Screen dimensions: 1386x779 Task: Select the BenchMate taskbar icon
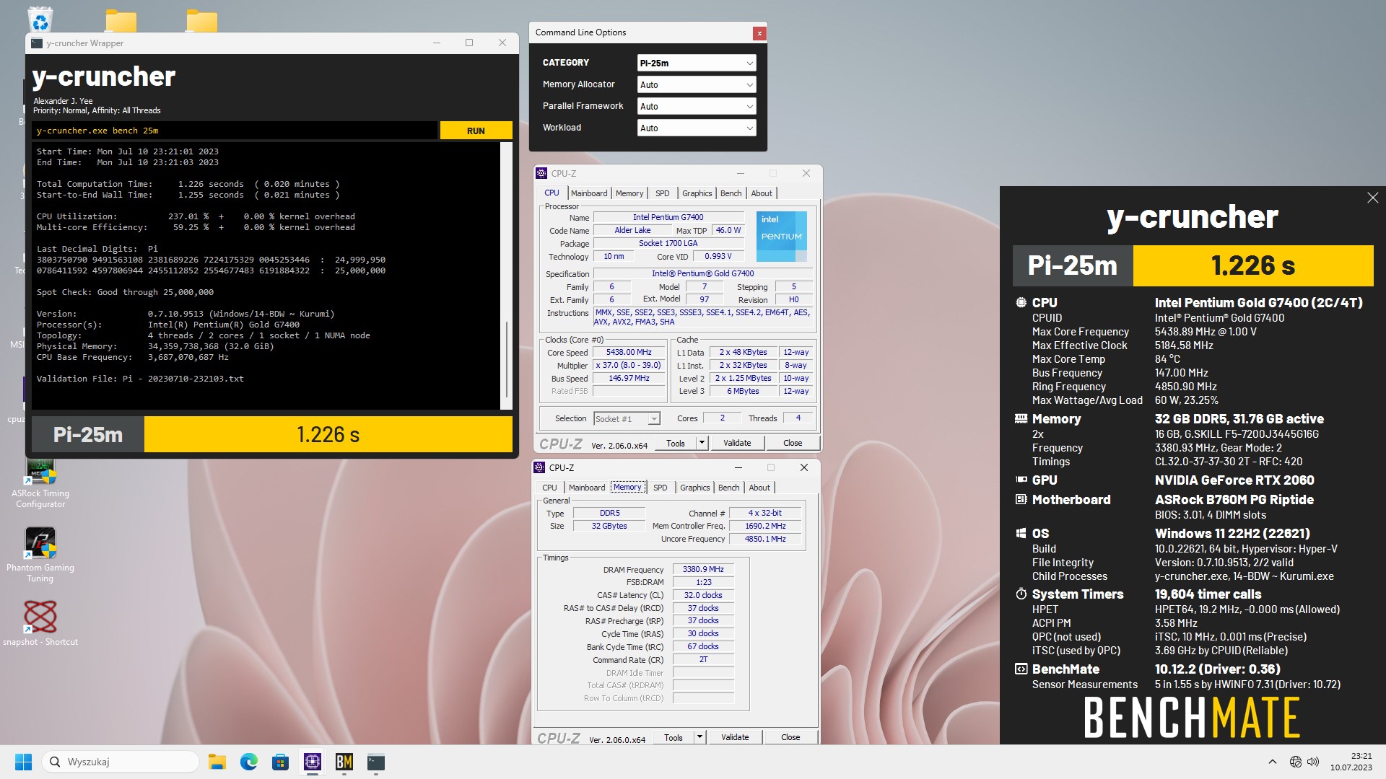pos(344,762)
